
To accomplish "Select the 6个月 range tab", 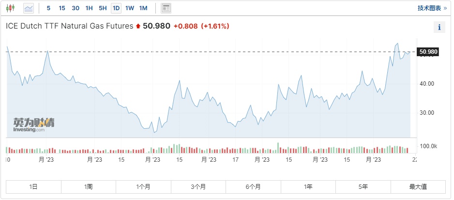I will point(253,186).
